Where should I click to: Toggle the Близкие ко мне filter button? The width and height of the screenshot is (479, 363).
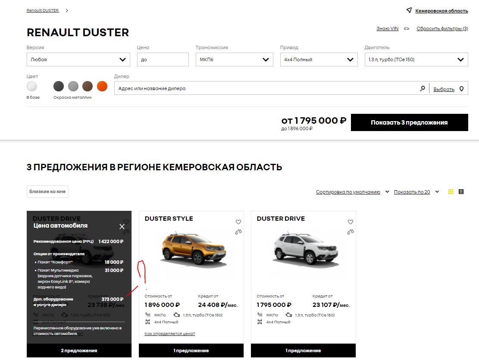point(47,191)
